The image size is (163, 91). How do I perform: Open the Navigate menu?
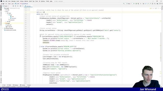13,1
